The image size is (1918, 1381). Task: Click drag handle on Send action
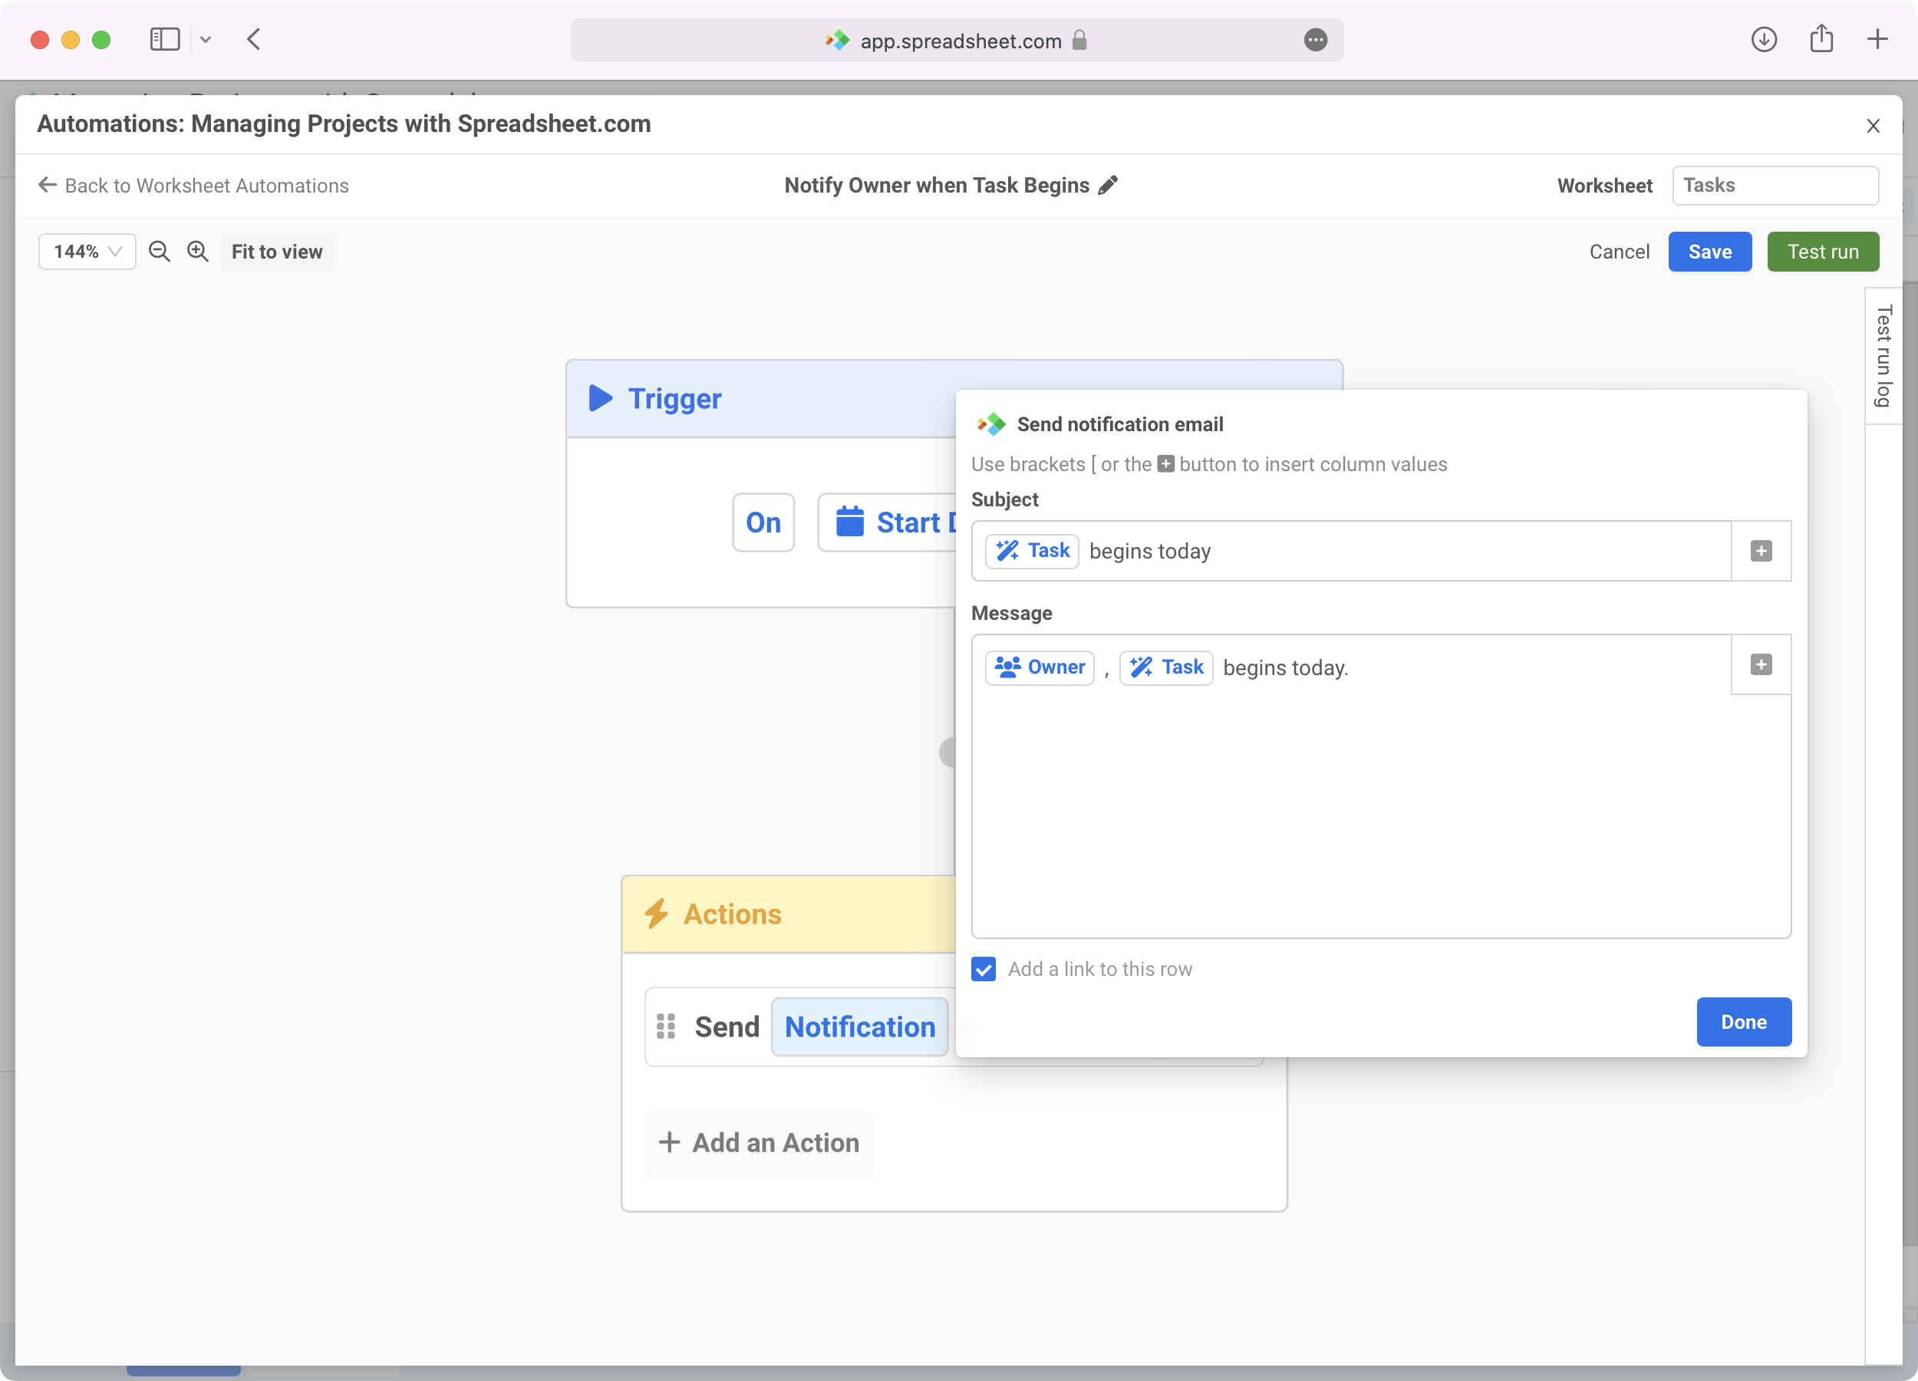(x=667, y=1027)
